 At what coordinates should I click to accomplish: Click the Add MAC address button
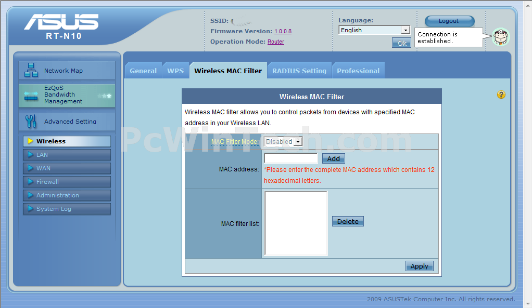[333, 158]
